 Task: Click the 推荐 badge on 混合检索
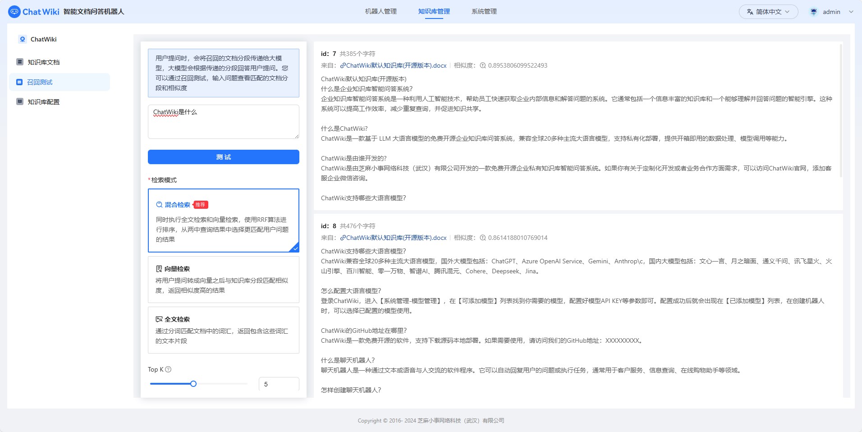tap(200, 205)
